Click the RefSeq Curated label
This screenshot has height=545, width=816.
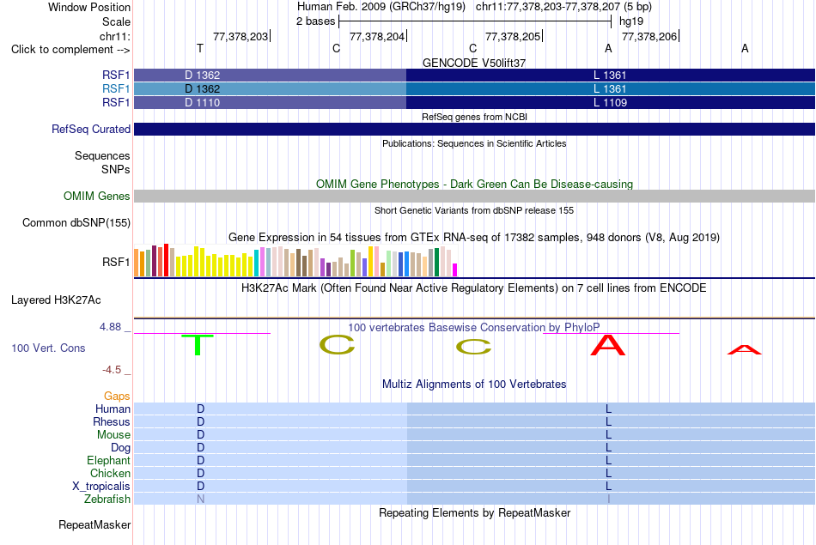point(91,129)
